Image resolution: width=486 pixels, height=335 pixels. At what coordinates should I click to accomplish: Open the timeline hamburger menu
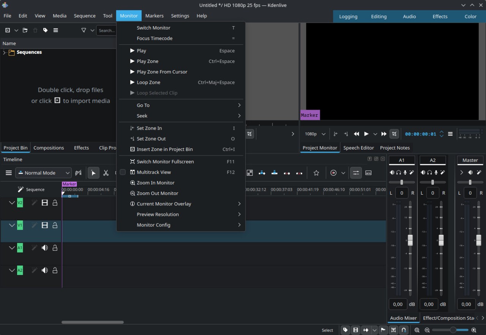[8, 173]
